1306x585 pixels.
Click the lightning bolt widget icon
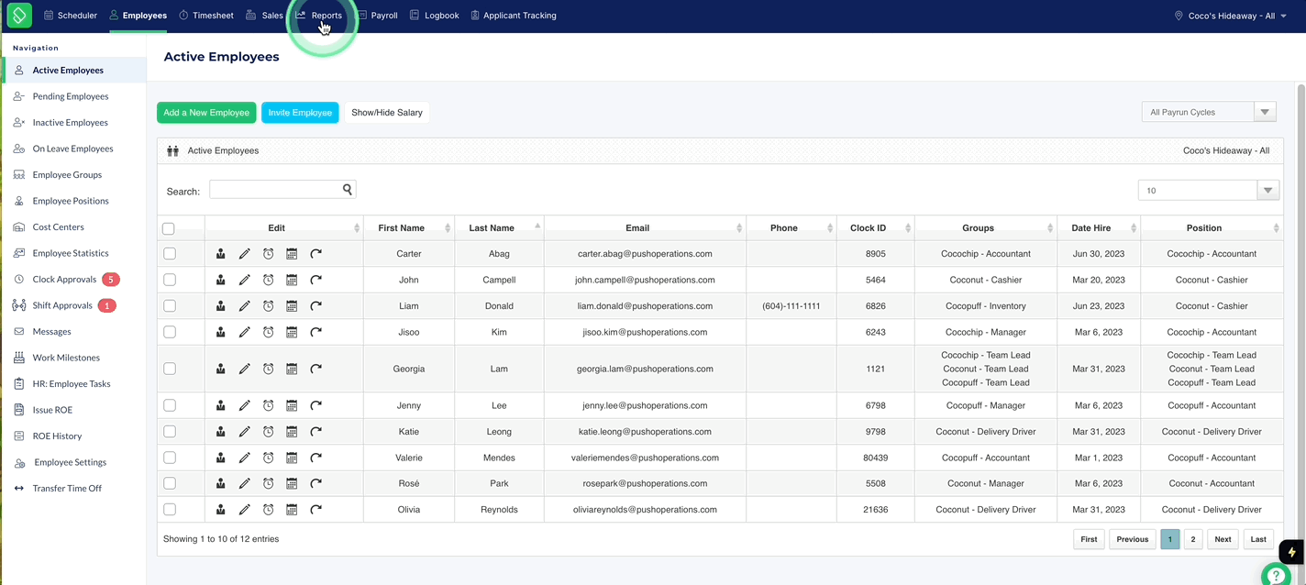click(1292, 552)
